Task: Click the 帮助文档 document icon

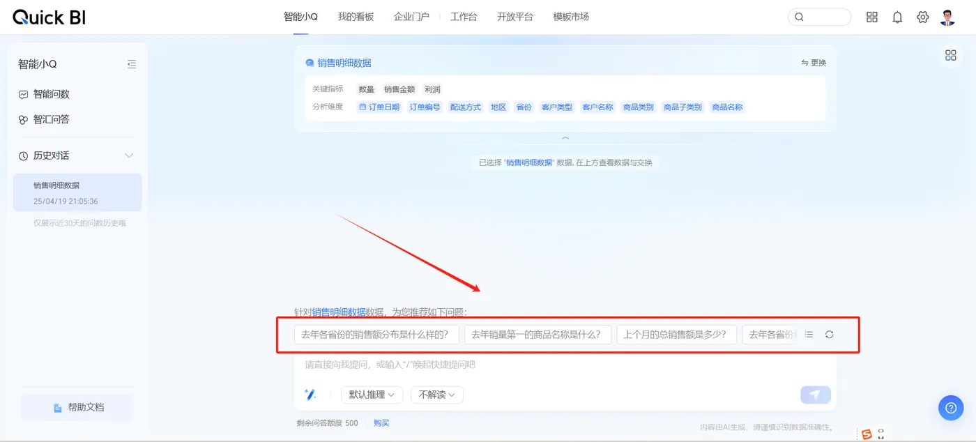Action: [x=58, y=407]
